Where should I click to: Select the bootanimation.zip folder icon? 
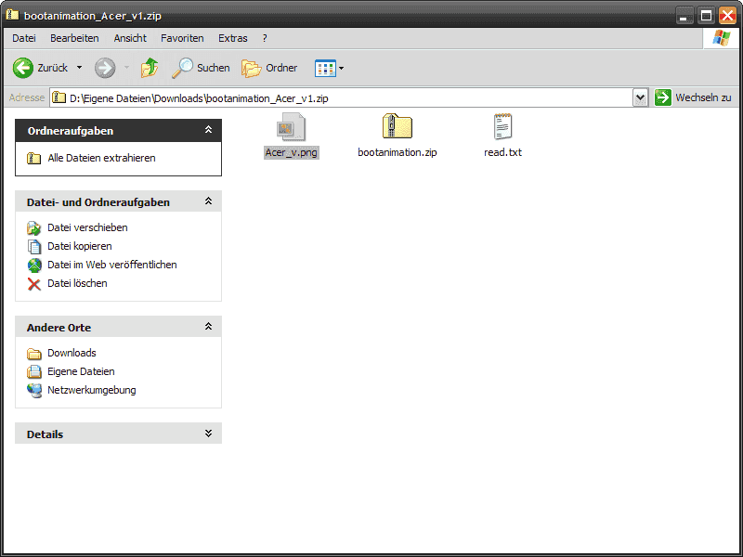[x=398, y=126]
